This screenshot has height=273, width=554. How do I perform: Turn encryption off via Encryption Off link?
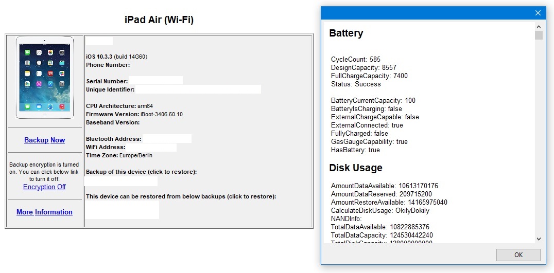44,187
